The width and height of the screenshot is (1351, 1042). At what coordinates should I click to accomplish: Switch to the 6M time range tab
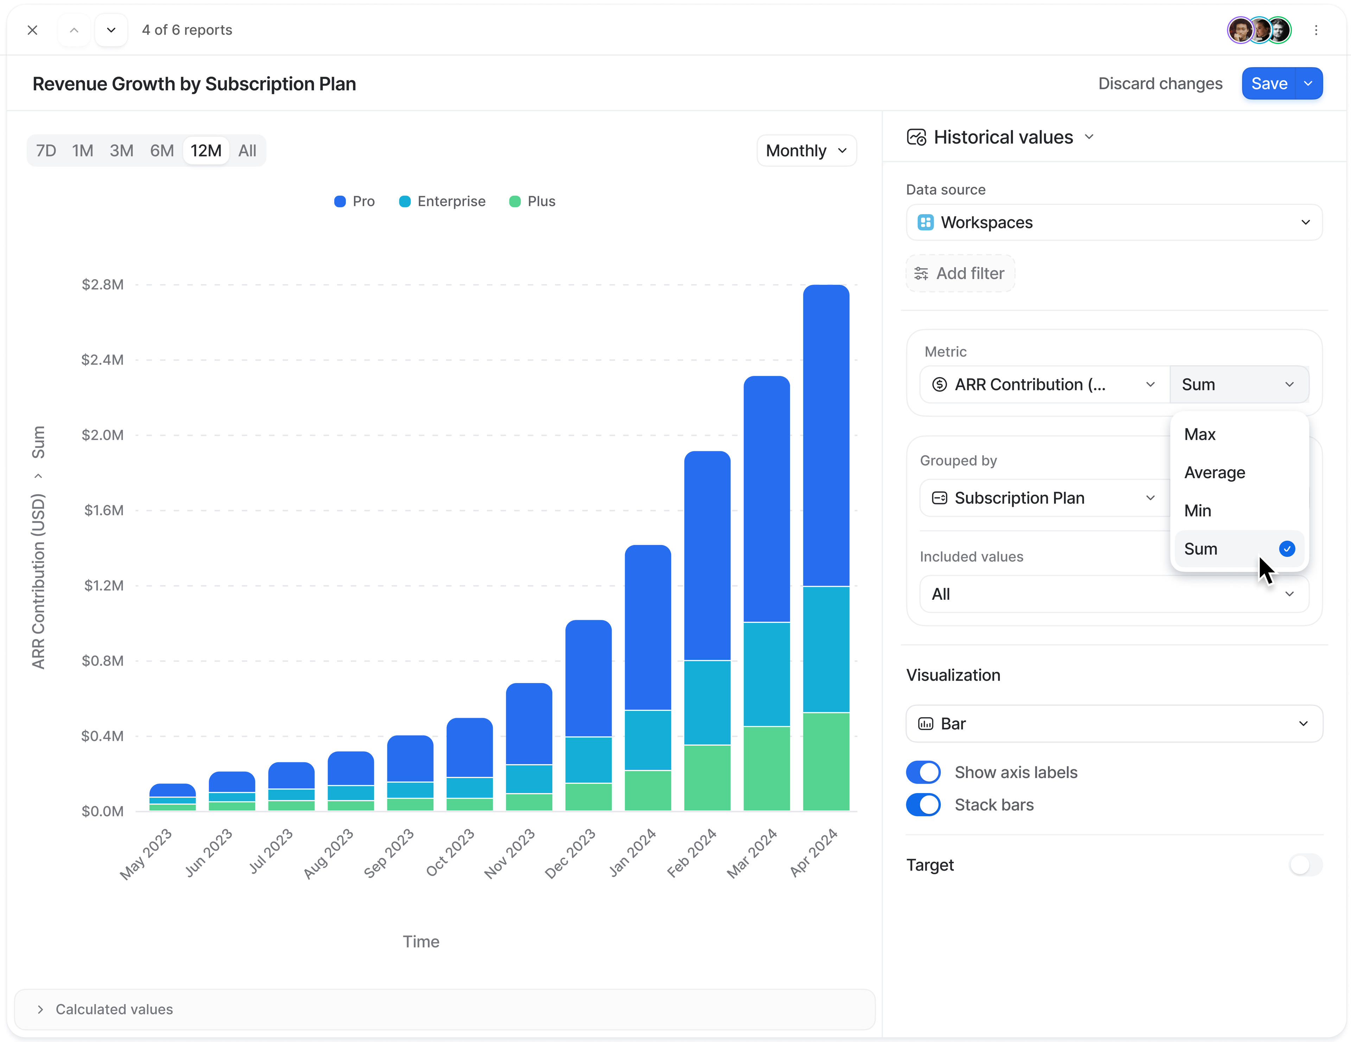click(x=161, y=151)
